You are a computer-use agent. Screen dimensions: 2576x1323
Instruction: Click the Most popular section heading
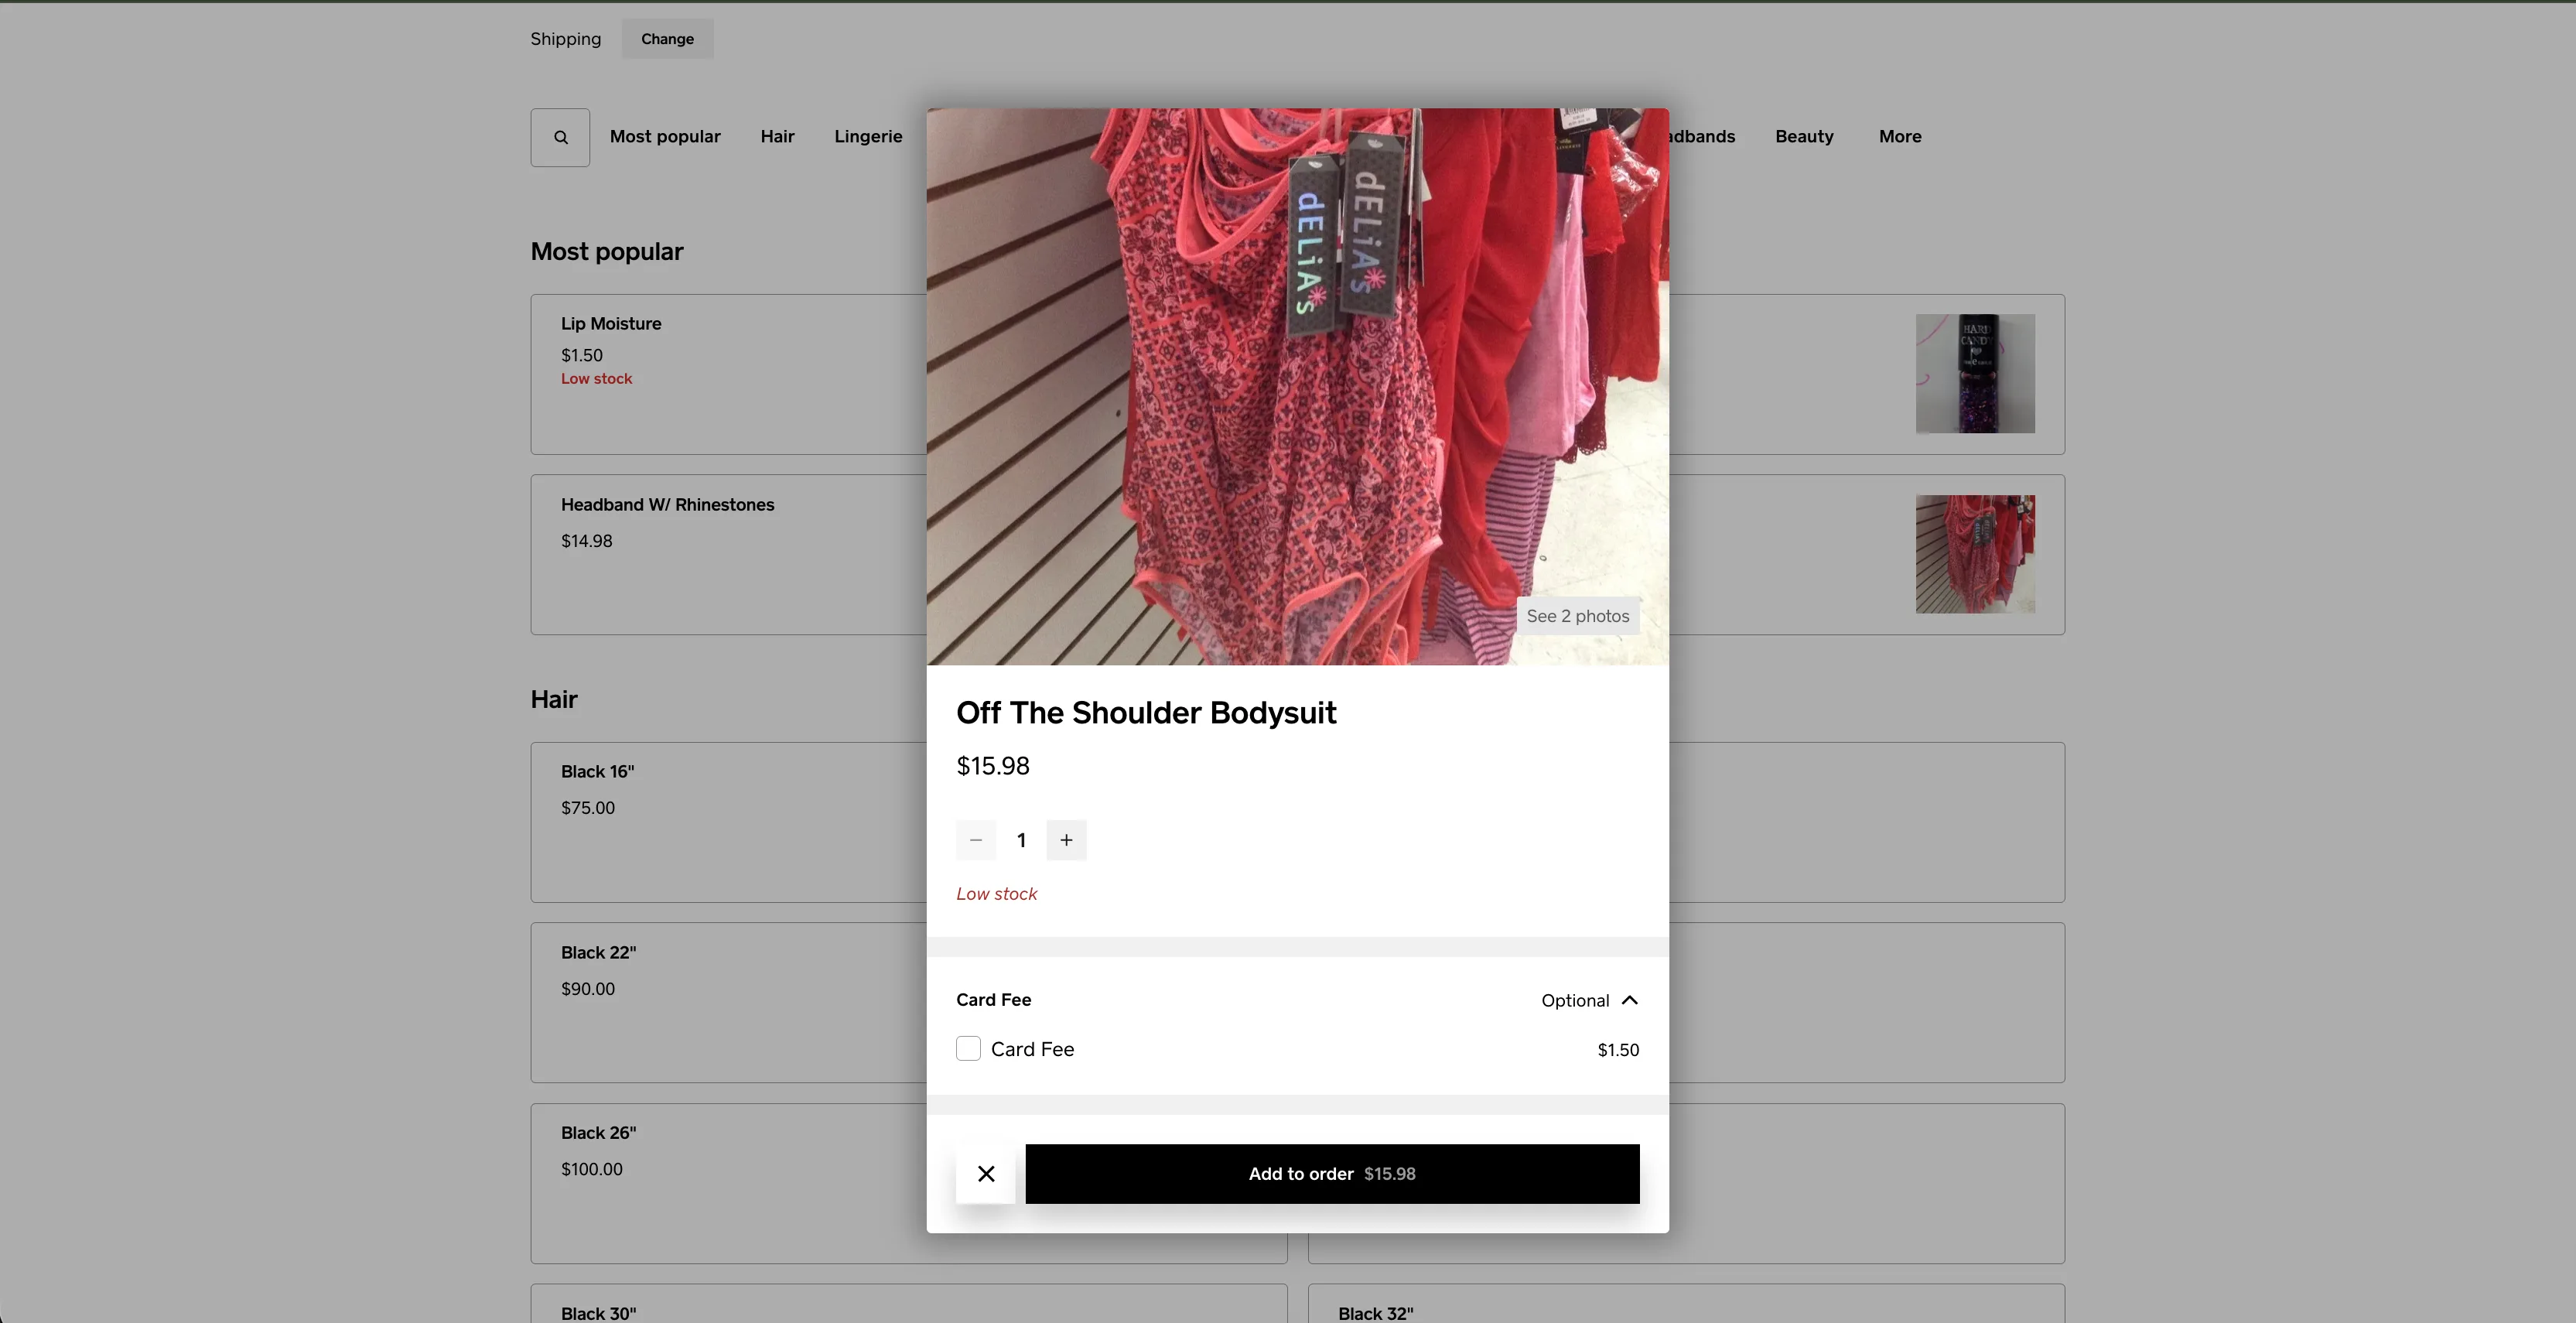(607, 252)
